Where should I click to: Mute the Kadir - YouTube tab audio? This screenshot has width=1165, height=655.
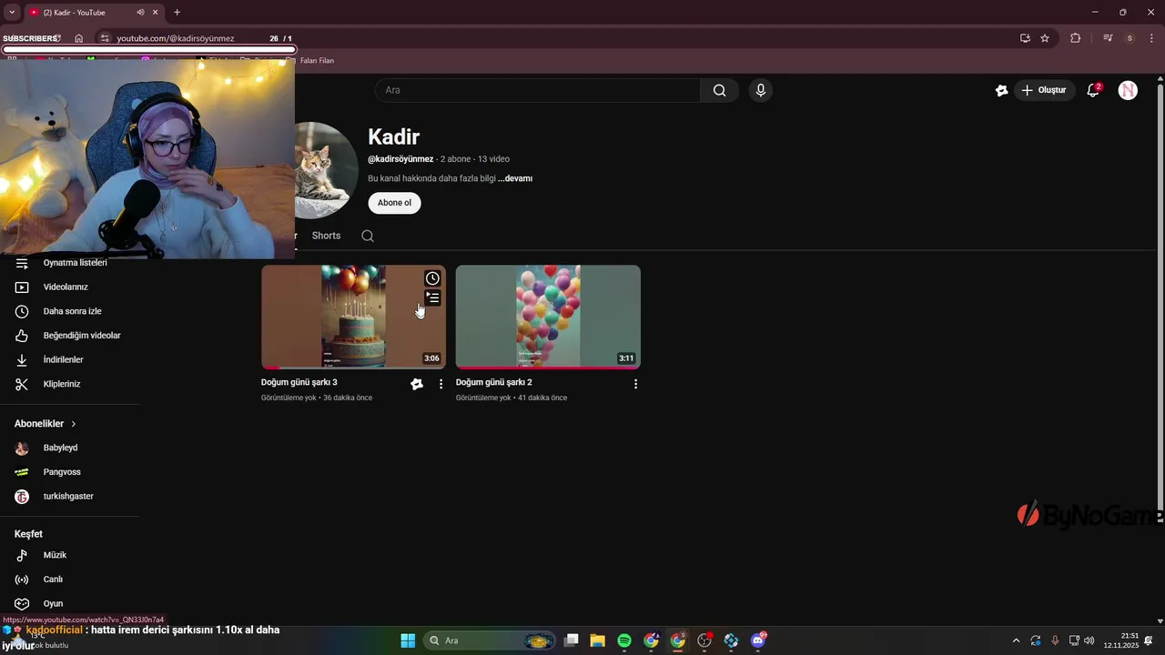coord(140,12)
